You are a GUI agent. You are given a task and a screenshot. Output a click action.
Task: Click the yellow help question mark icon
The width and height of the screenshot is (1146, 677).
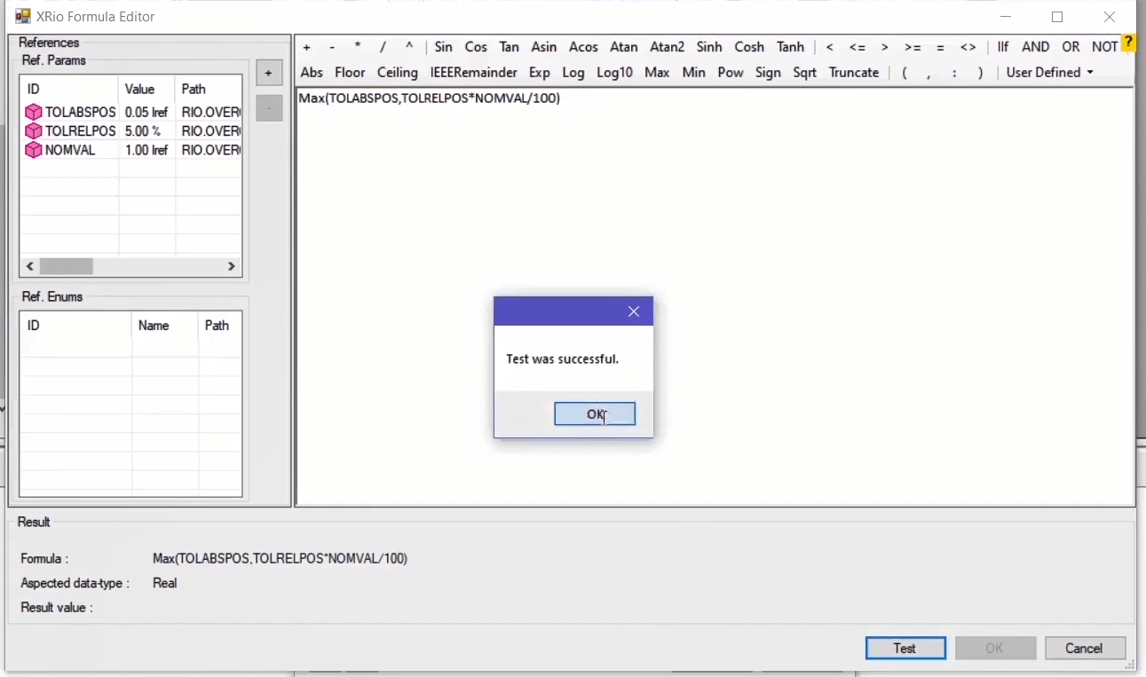[x=1128, y=42]
